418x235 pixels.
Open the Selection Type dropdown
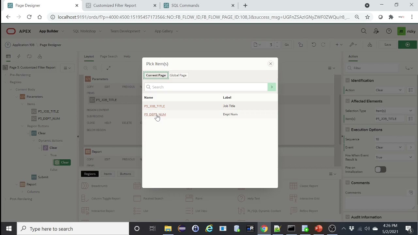coord(394,111)
